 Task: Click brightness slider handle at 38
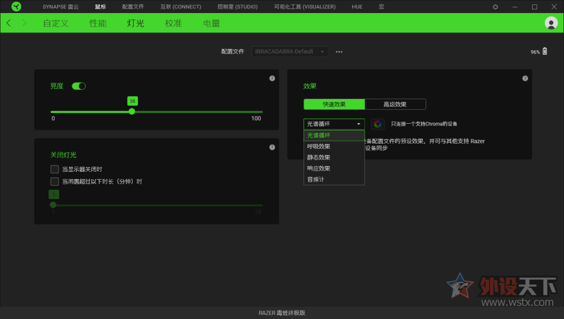pos(132,112)
